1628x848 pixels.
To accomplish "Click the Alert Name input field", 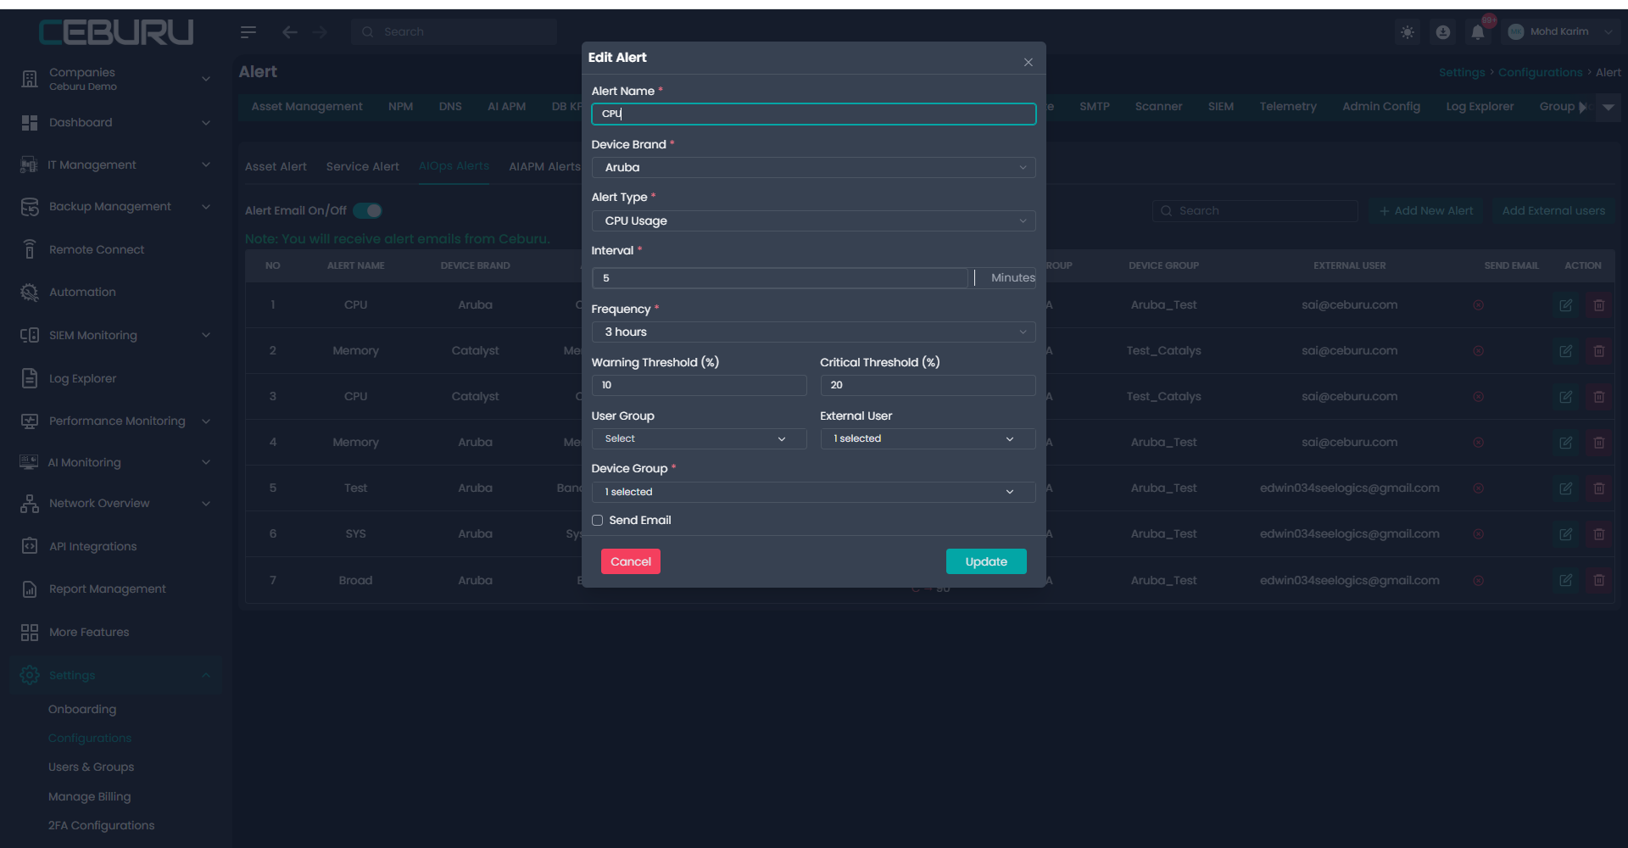I will (813, 114).
